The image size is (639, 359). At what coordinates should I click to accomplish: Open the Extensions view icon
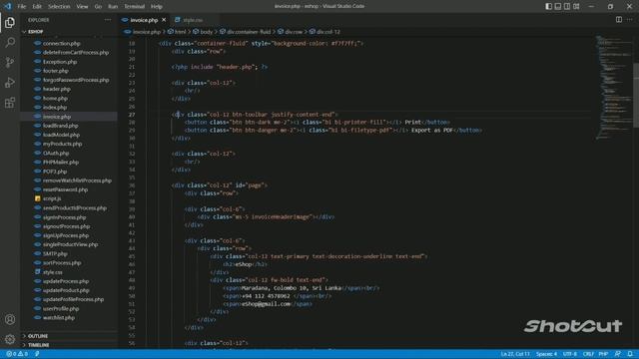coord(10,103)
